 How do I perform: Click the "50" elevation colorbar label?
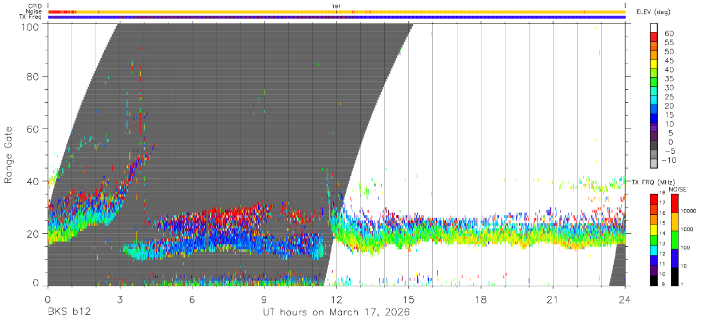[x=669, y=52]
